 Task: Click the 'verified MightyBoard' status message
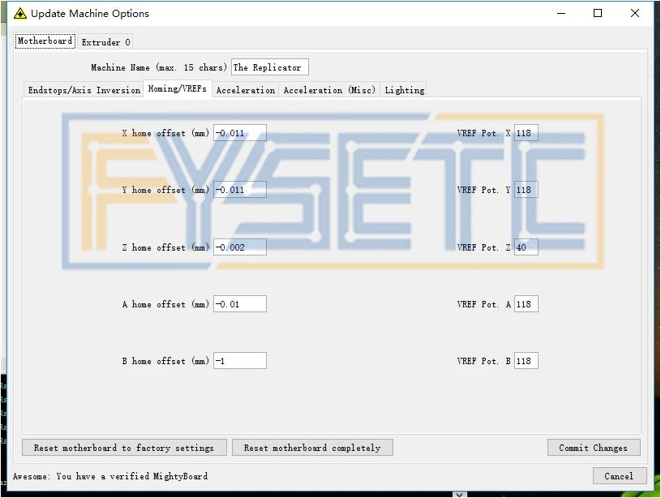(110, 476)
